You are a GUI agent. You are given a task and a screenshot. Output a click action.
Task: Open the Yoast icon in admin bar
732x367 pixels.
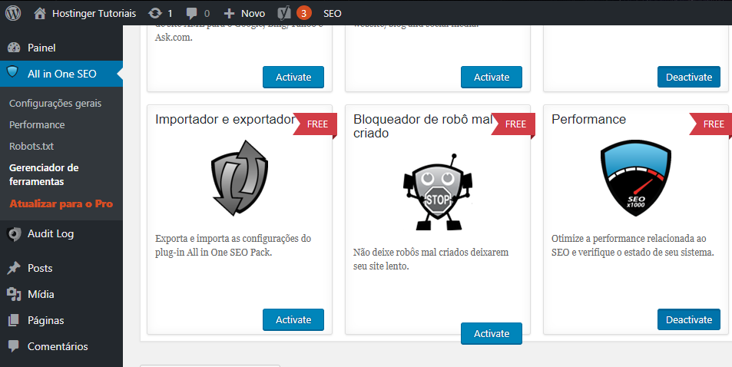point(284,14)
